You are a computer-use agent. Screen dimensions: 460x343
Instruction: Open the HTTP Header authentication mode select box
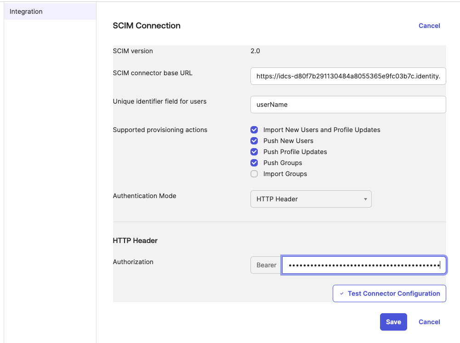coord(311,199)
